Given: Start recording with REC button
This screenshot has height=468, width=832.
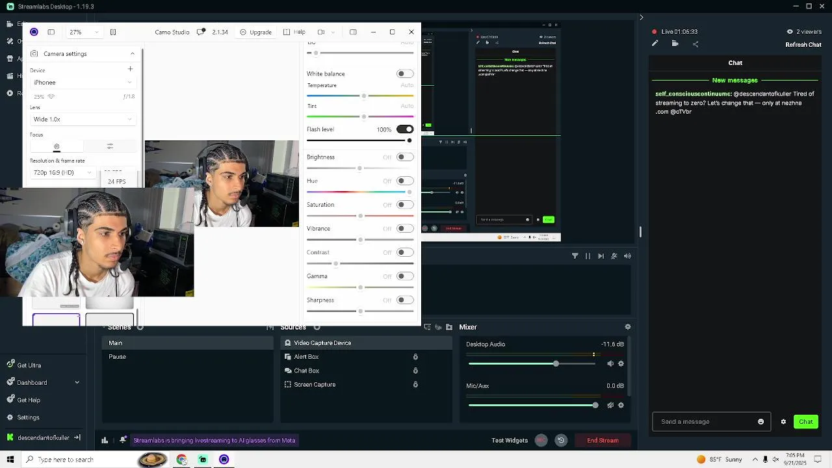Looking at the screenshot, I should point(541,441).
